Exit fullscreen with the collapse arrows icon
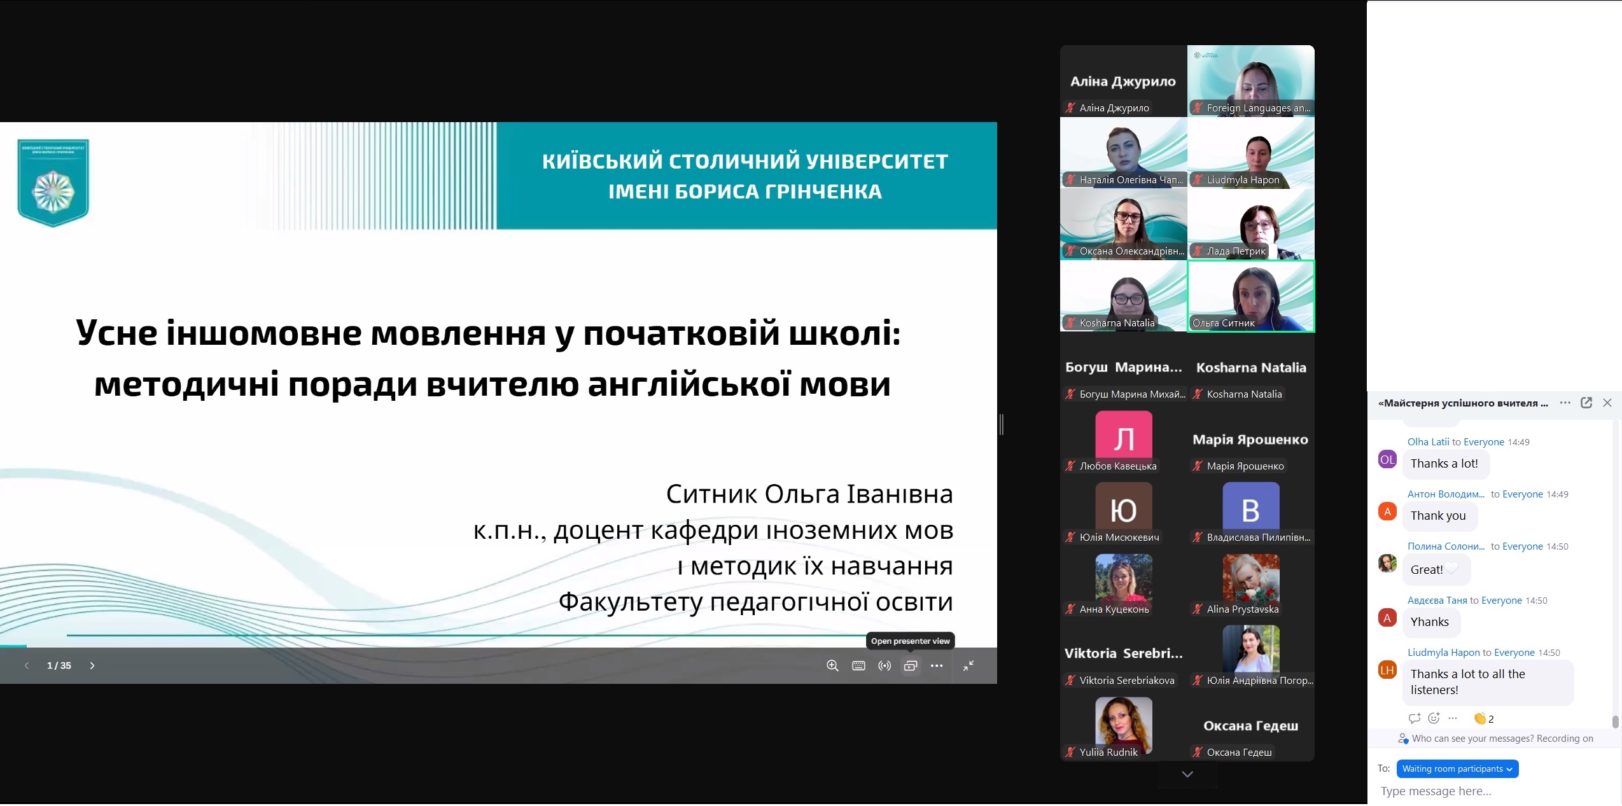Viewport: 1622px width, 806px height. [968, 665]
